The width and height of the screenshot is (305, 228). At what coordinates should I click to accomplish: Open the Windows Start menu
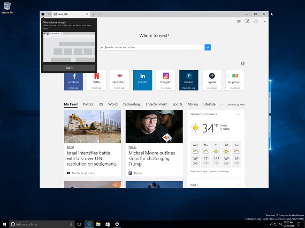pos(4,224)
